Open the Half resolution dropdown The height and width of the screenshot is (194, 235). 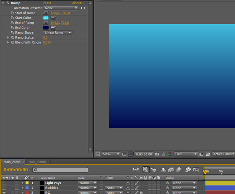coord(186,154)
